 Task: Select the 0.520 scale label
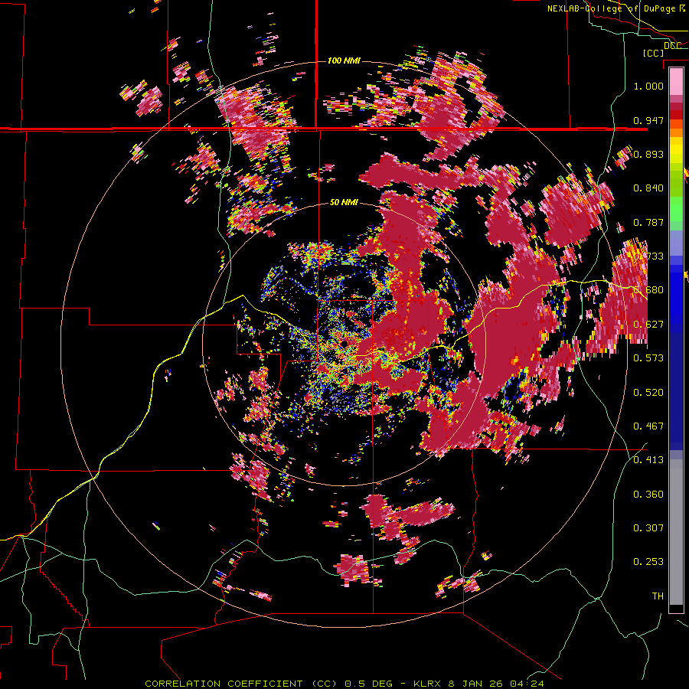(x=648, y=393)
